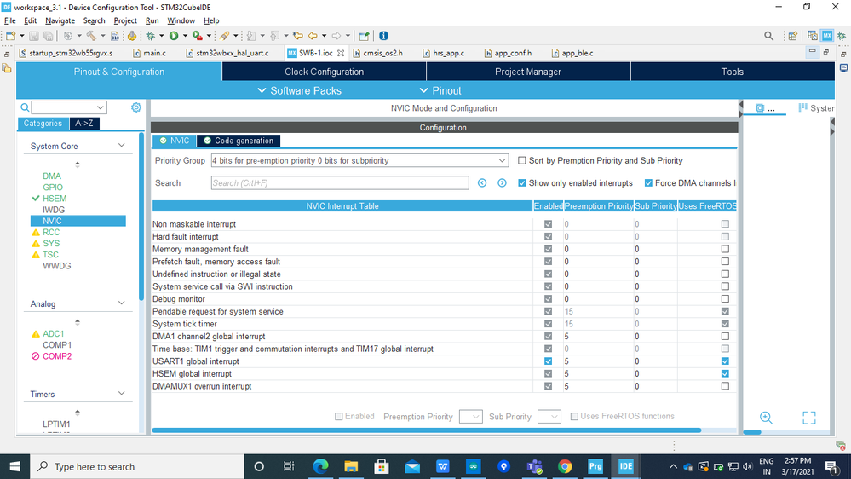Click the right panel horizontal scrollbar
Image resolution: width=851 pixels, height=479 pixels.
[x=751, y=432]
